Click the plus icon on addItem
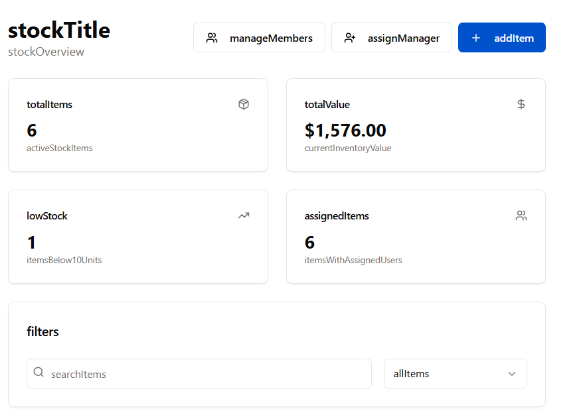This screenshot has width=579, height=417. (475, 38)
